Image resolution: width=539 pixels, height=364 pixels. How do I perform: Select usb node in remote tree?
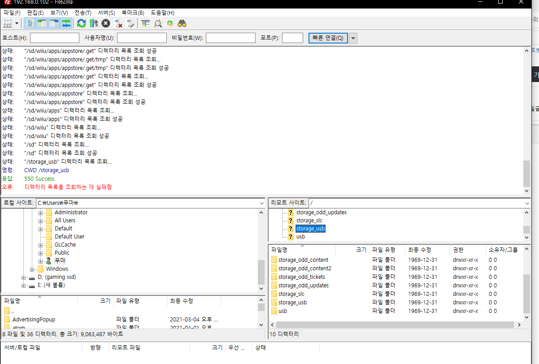pos(300,237)
